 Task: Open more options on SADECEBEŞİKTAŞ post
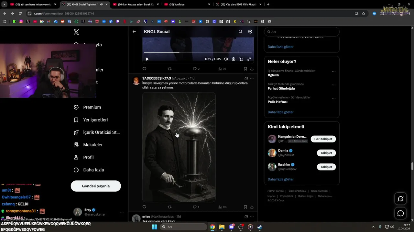click(252, 78)
